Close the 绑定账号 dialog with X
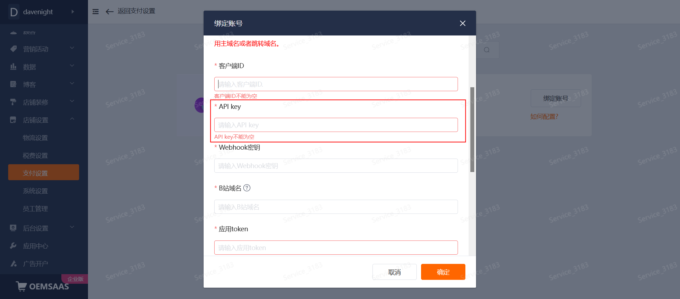Image resolution: width=680 pixels, height=299 pixels. pos(463,23)
